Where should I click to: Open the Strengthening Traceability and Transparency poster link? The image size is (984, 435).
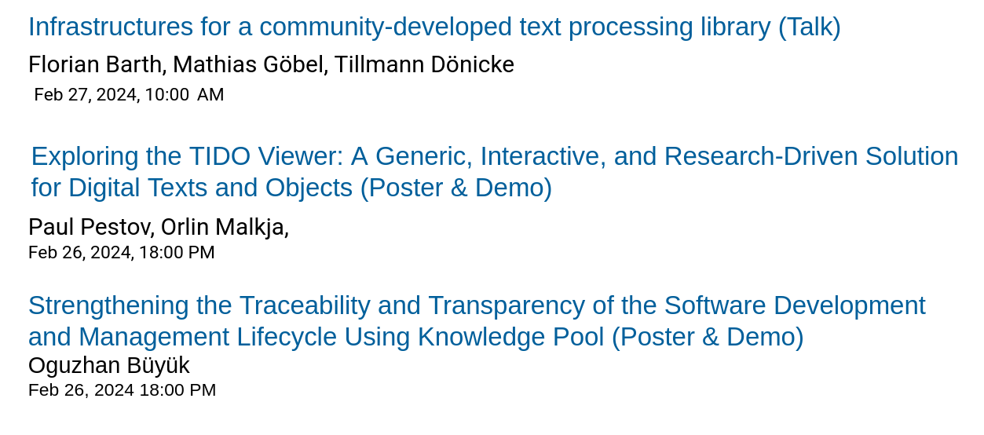477,321
